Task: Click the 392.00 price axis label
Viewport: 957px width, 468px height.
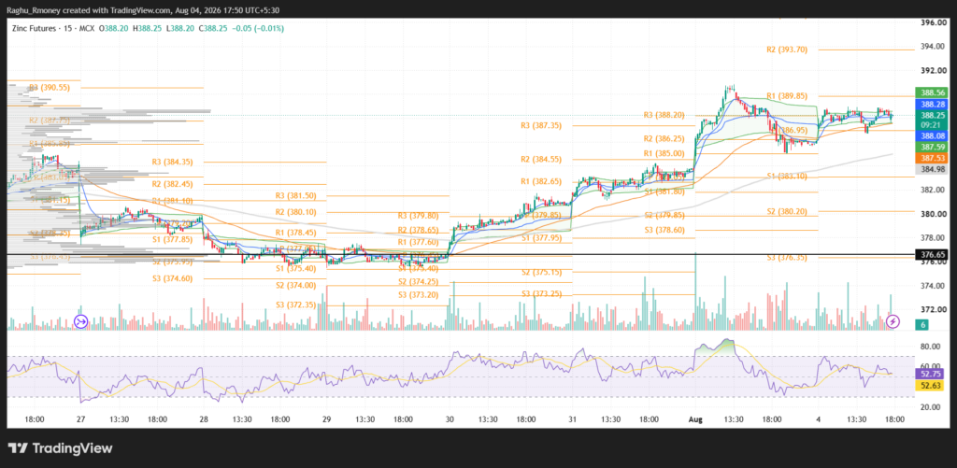Action: 933,70
